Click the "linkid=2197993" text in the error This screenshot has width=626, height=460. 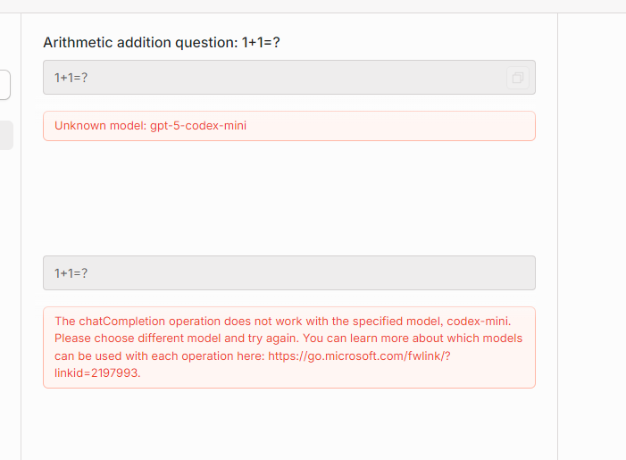[96, 373]
